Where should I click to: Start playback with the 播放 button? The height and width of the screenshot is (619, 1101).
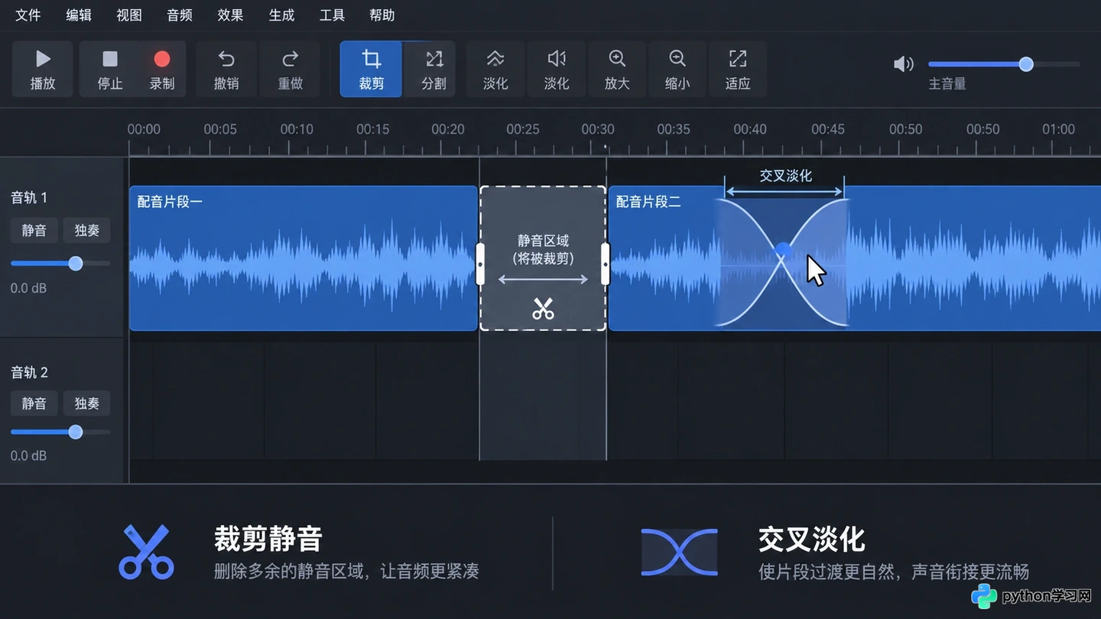tap(43, 69)
